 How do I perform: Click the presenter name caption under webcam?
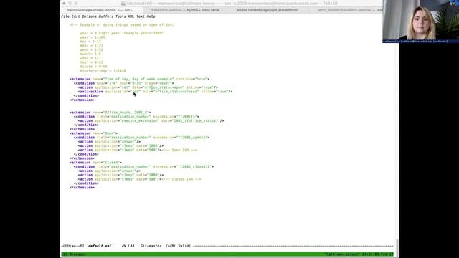[x=415, y=42]
